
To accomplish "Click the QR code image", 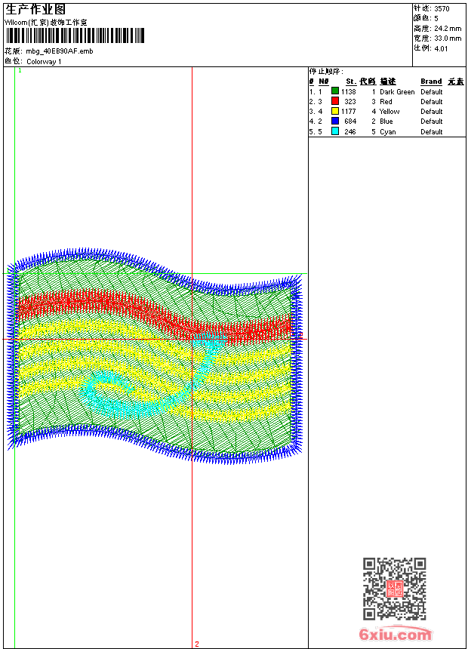I will [394, 589].
